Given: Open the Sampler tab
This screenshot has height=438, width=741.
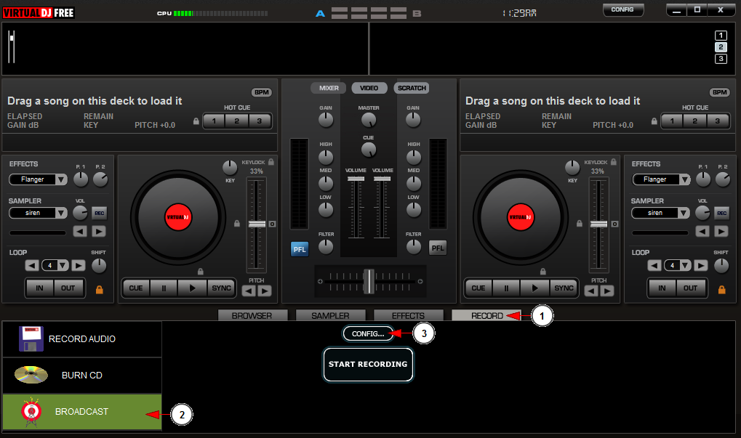Looking at the screenshot, I should [330, 315].
